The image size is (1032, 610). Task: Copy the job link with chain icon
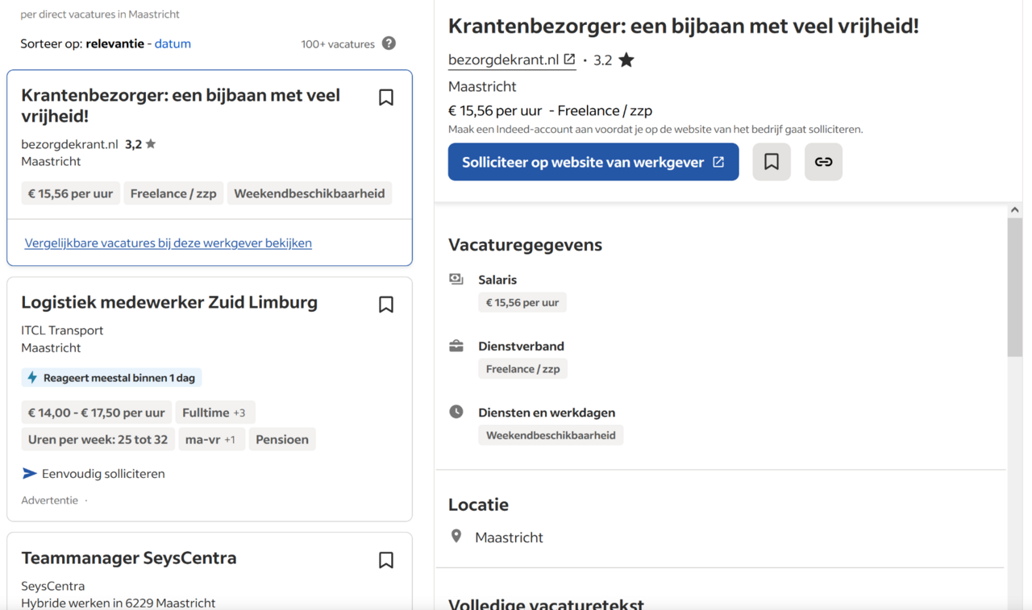[823, 162]
